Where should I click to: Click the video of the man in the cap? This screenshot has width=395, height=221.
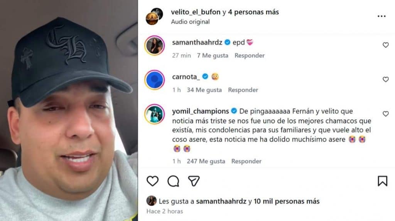[69, 110]
